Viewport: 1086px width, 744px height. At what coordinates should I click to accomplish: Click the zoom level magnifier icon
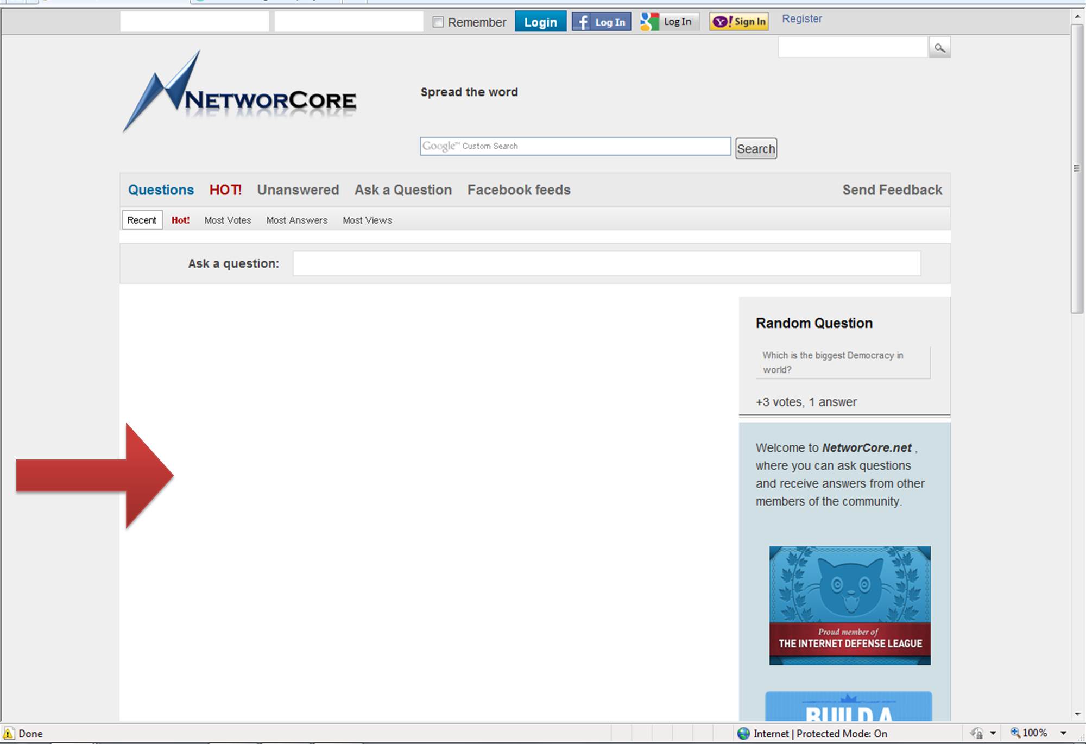pyautogui.click(x=1014, y=733)
